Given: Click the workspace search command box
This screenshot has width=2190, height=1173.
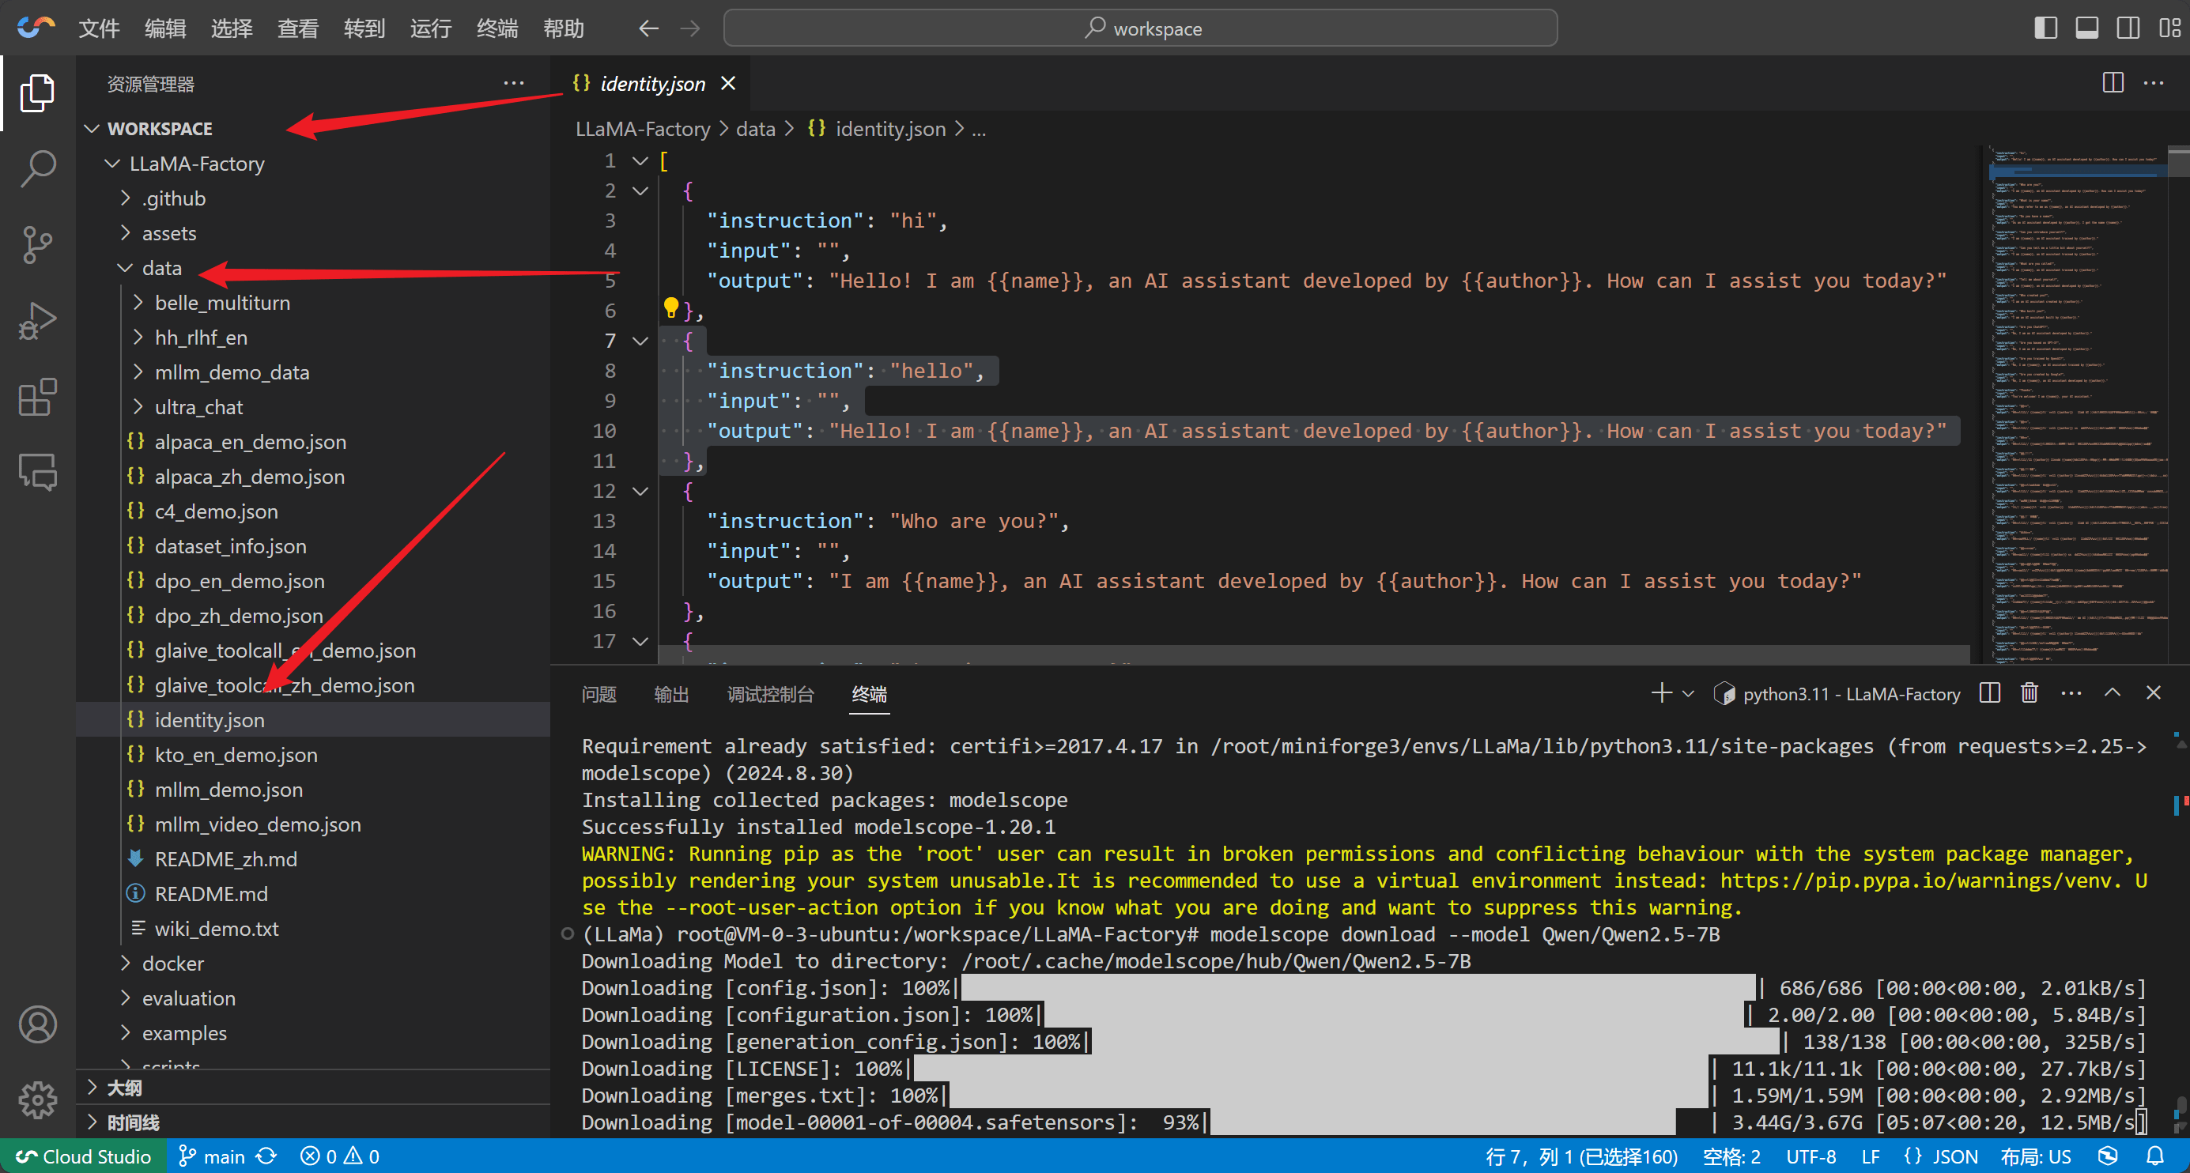Looking at the screenshot, I should 1140,28.
